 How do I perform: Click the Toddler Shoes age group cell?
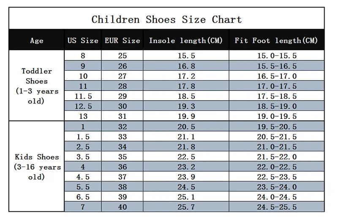(37, 86)
